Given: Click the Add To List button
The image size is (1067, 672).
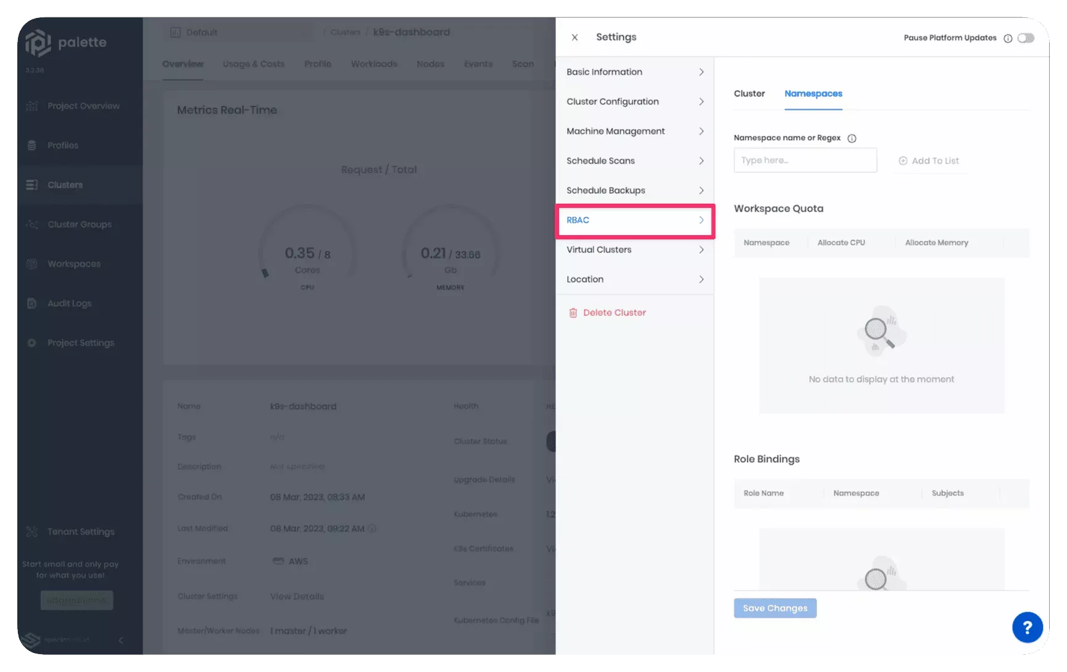Looking at the screenshot, I should [929, 160].
